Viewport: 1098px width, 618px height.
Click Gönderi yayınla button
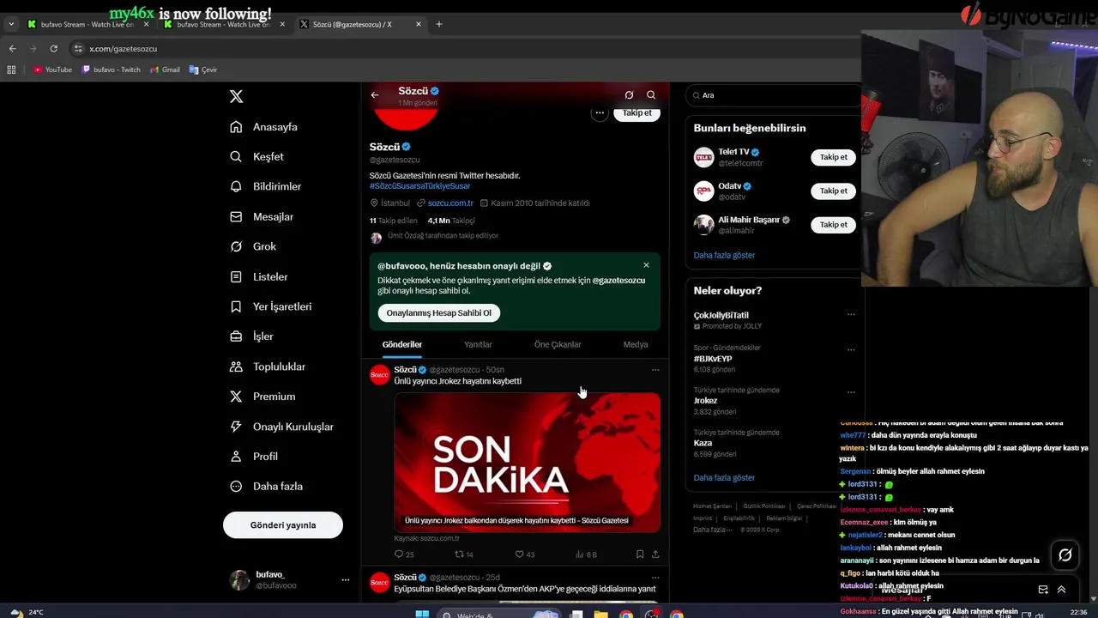(x=283, y=525)
